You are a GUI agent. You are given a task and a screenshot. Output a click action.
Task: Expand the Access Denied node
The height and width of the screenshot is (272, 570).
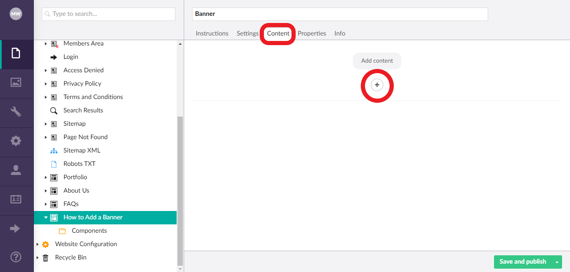click(46, 71)
